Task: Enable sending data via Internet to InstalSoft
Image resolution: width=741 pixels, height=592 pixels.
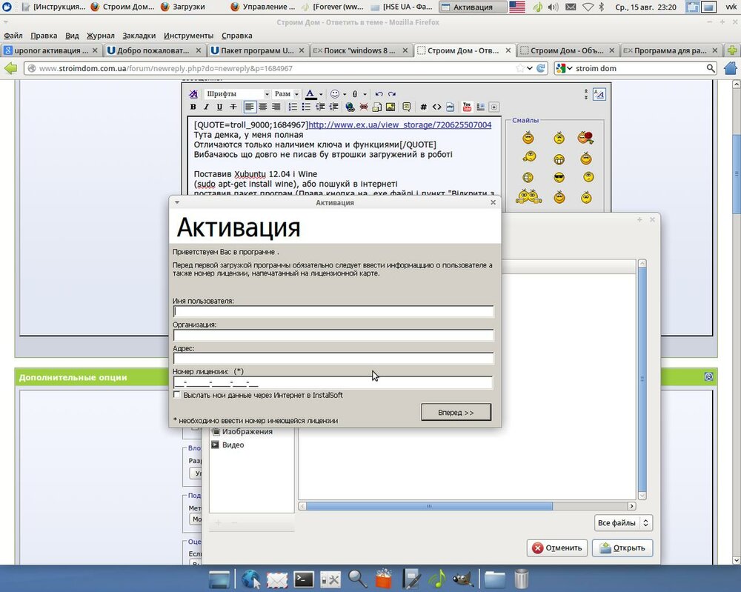Action: (x=177, y=396)
